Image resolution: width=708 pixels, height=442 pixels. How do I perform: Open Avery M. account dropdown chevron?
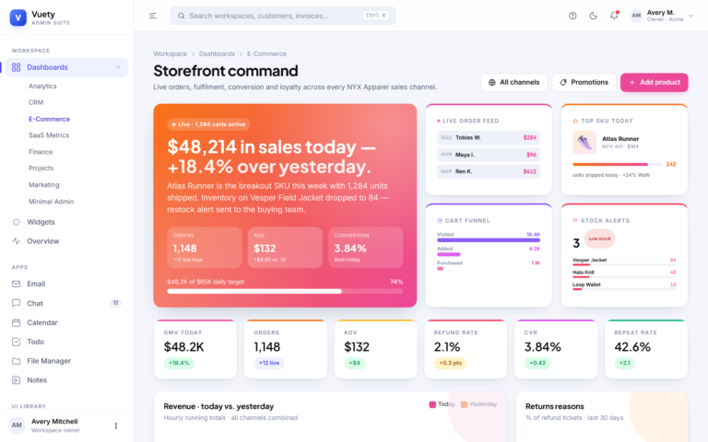coord(690,16)
